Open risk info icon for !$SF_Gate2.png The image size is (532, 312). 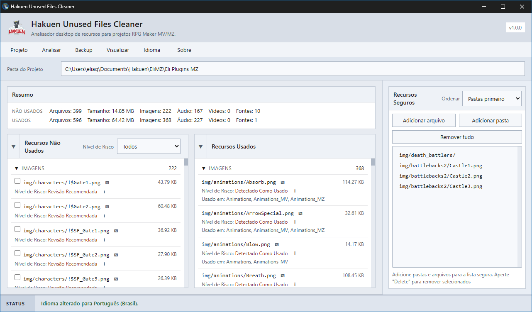point(104,264)
